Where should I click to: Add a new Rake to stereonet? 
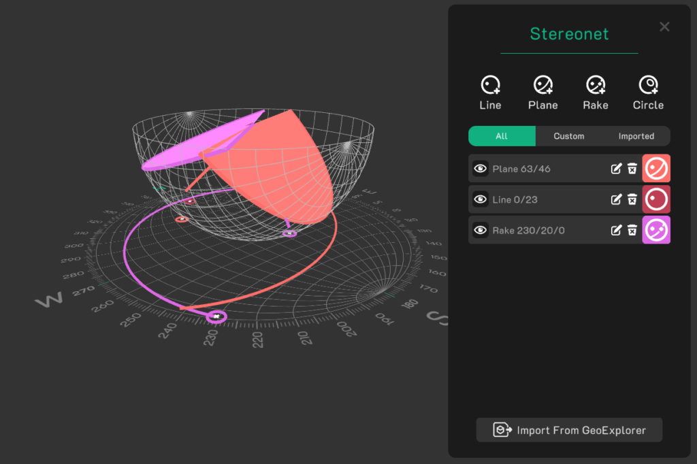click(x=596, y=93)
